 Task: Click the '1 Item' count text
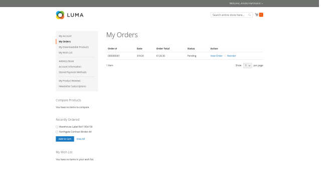tap(110, 65)
